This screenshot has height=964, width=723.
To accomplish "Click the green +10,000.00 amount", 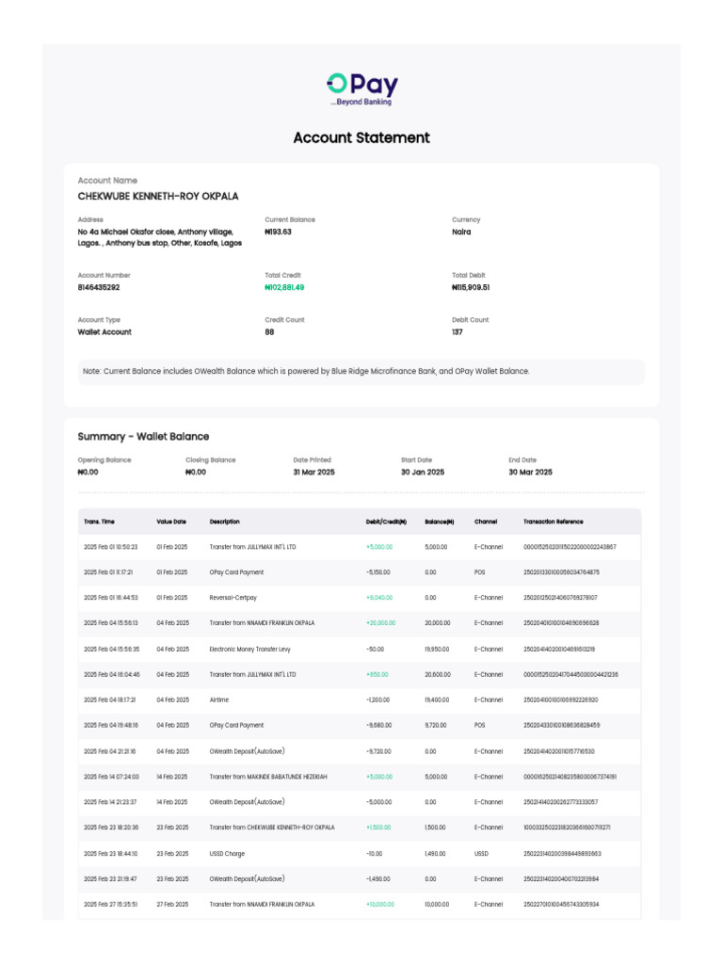I will coord(380,905).
